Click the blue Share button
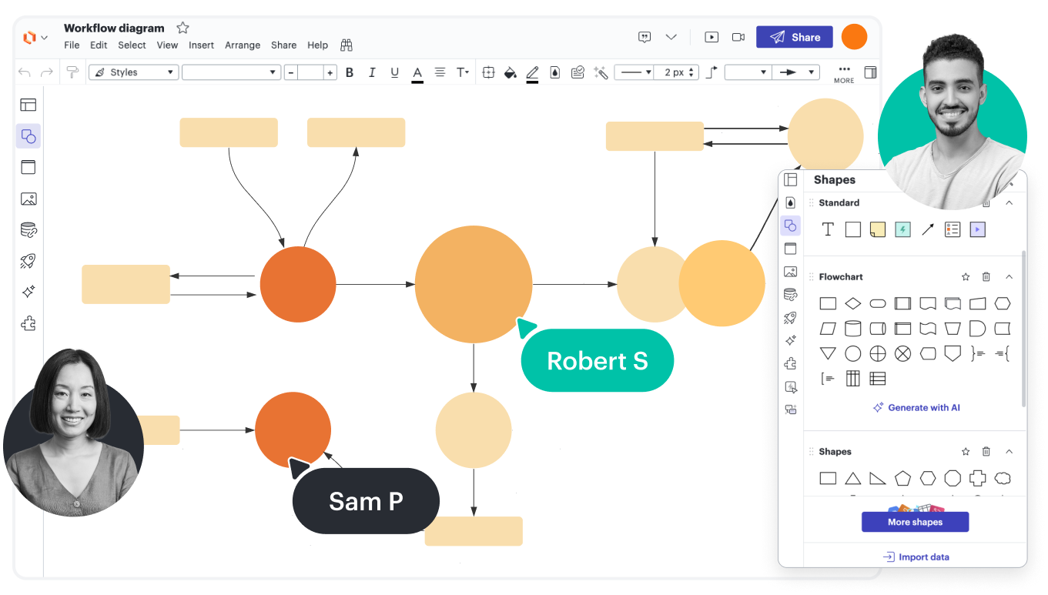This screenshot has width=1048, height=595. (794, 37)
